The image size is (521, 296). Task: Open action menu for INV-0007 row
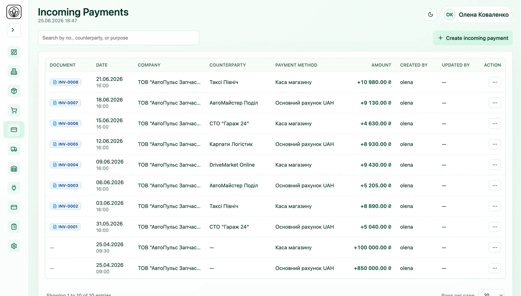pos(495,103)
